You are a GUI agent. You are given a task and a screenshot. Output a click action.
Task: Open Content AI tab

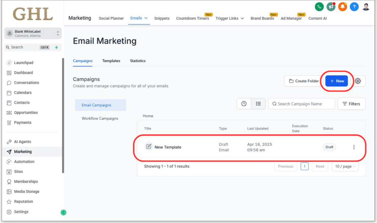coord(317,18)
